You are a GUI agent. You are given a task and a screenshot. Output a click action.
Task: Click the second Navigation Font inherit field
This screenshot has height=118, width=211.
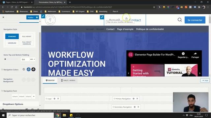coord(22,96)
